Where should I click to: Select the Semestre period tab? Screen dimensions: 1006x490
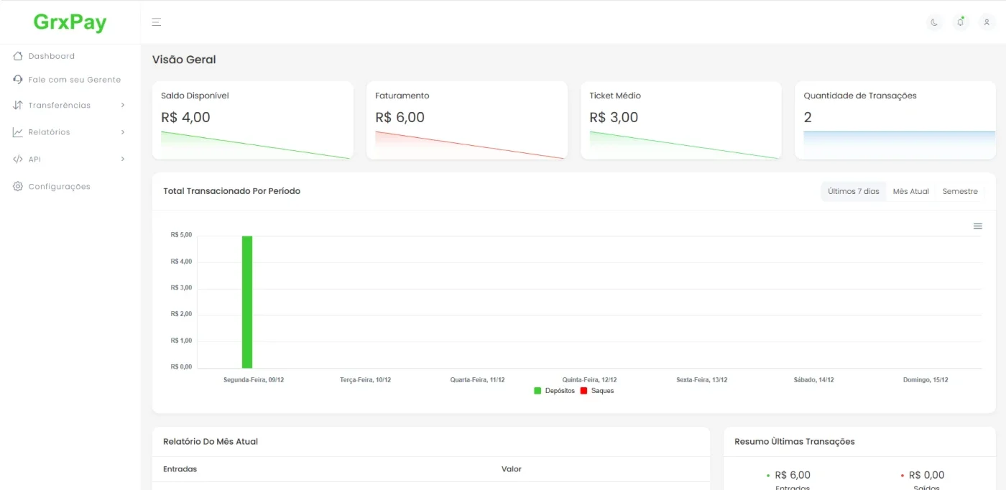click(x=960, y=191)
